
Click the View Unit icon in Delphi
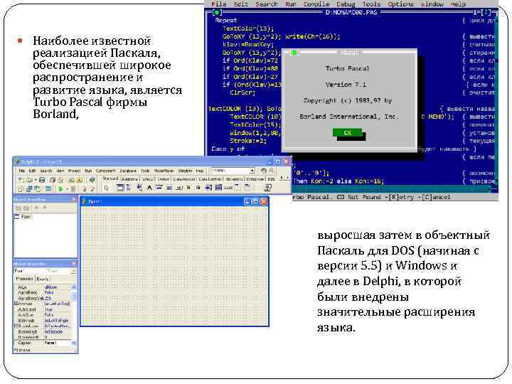tap(20, 188)
